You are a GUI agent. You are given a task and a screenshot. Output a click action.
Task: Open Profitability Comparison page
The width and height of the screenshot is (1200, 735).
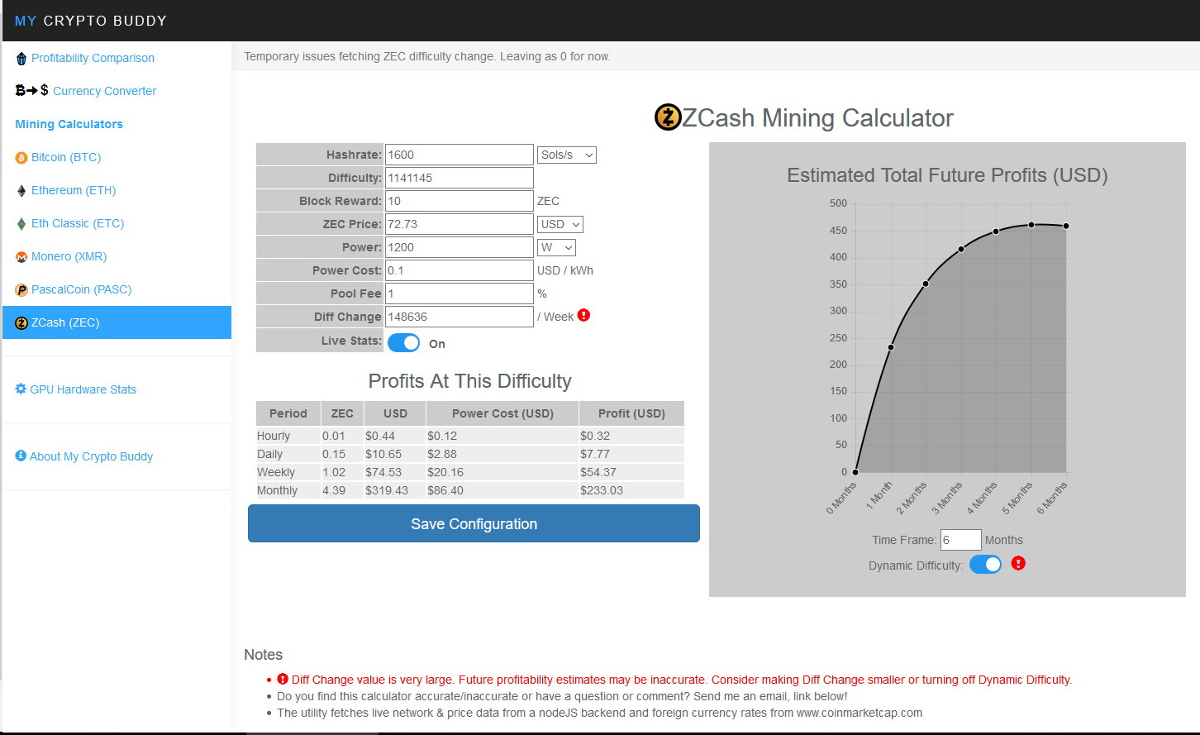93,58
